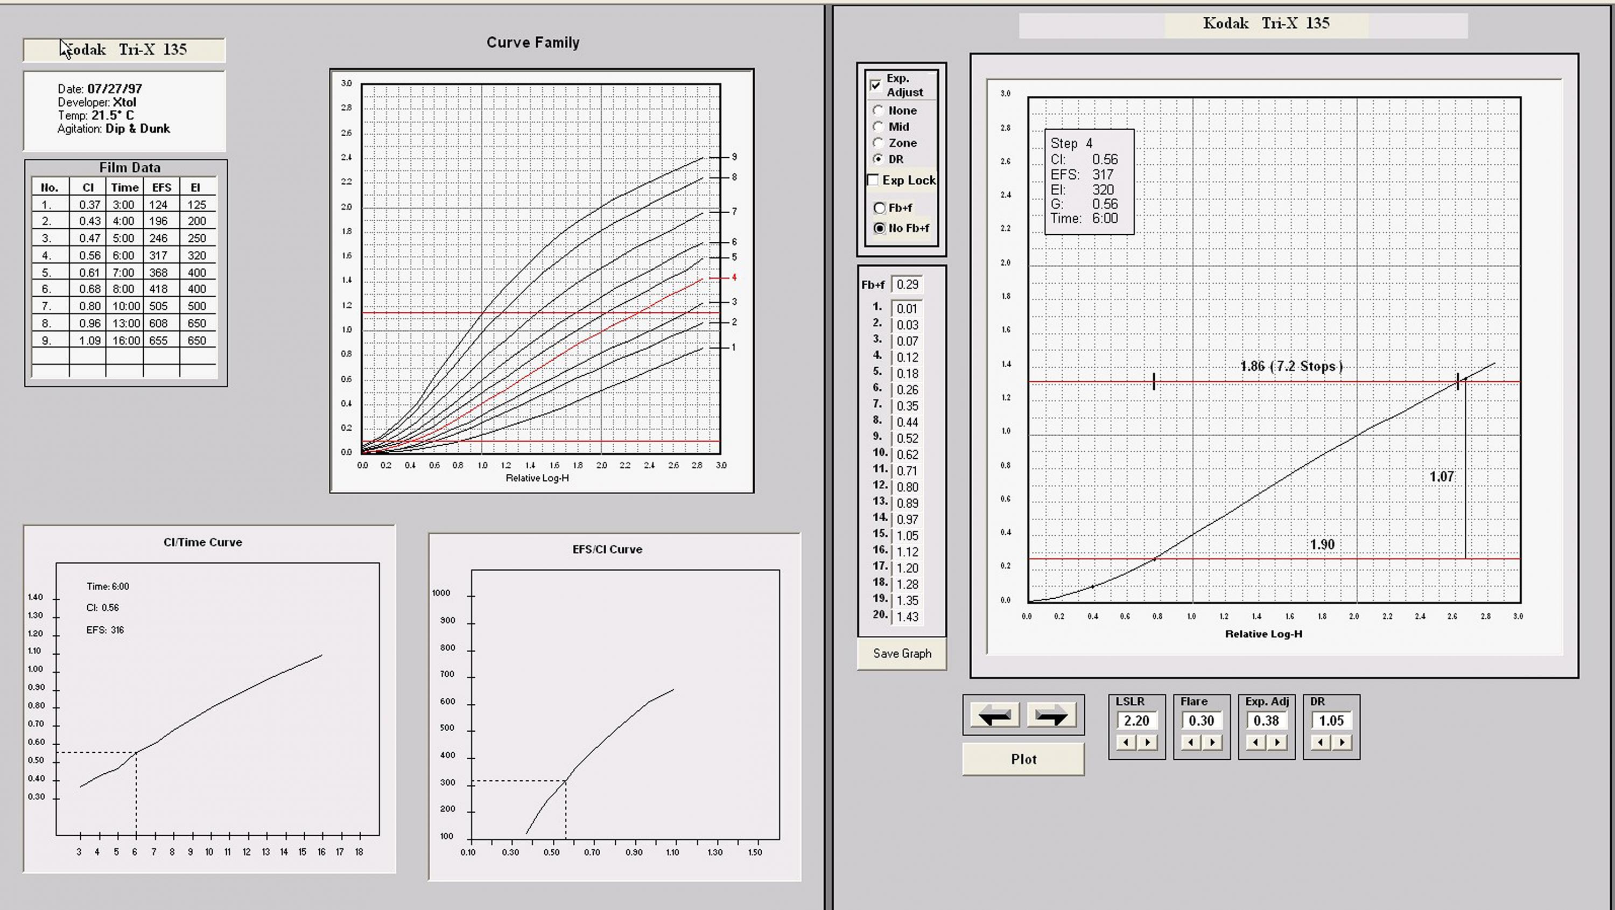Click the Flare value field 0.30
The height and width of the screenshot is (910, 1615).
[1201, 720]
